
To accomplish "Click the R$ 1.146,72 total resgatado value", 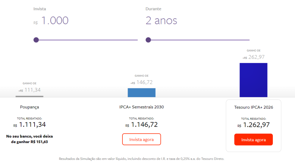I will tap(141, 125).
